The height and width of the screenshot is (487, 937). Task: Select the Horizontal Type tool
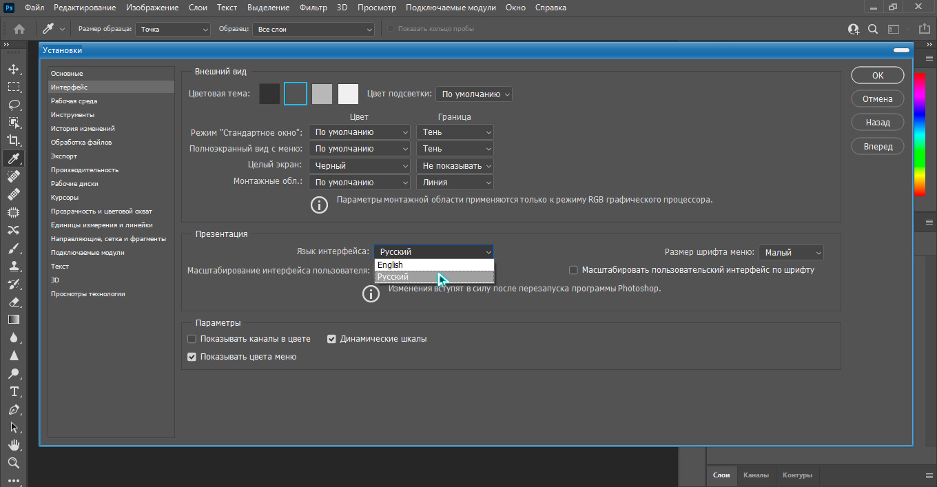13,391
